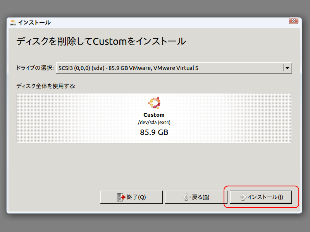The image size is (310, 232).
Task: Click the 終了(Q) quit button
Action: [x=131, y=197]
